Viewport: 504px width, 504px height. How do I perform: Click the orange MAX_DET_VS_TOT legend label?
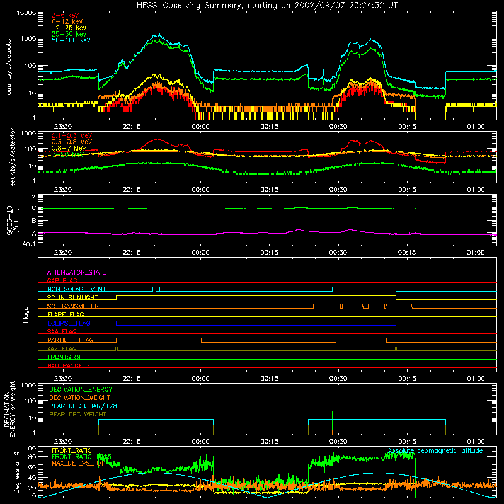[x=77, y=463]
